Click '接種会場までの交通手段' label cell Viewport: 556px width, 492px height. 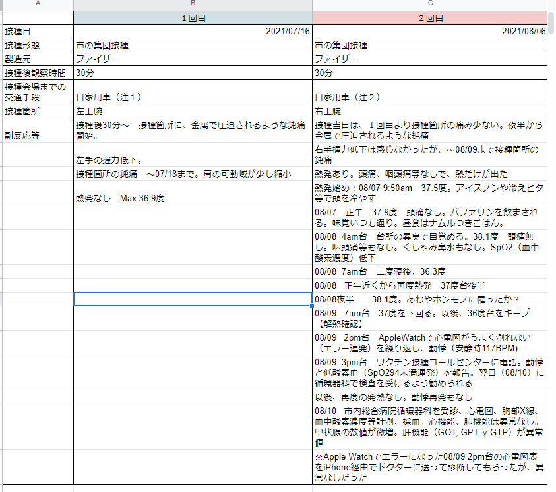[38, 92]
